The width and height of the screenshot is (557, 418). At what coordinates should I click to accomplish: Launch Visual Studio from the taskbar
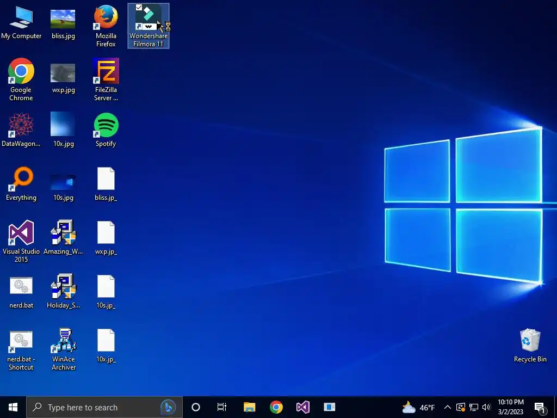pos(303,407)
